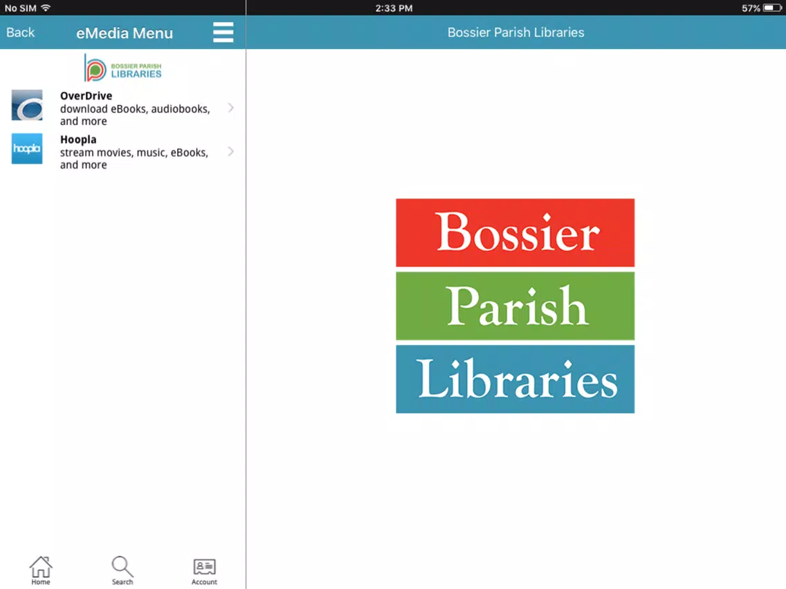The width and height of the screenshot is (786, 589).
Task: Open the Account tab
Action: [204, 572]
